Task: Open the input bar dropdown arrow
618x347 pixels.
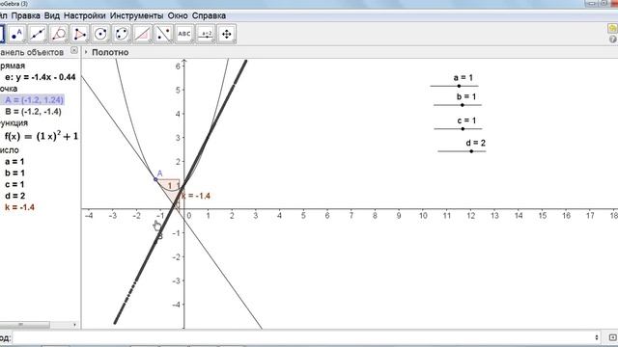Action: click(x=597, y=337)
